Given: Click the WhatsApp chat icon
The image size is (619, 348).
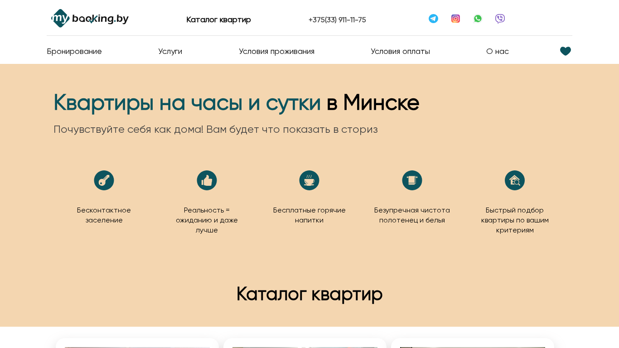Looking at the screenshot, I should (x=478, y=19).
